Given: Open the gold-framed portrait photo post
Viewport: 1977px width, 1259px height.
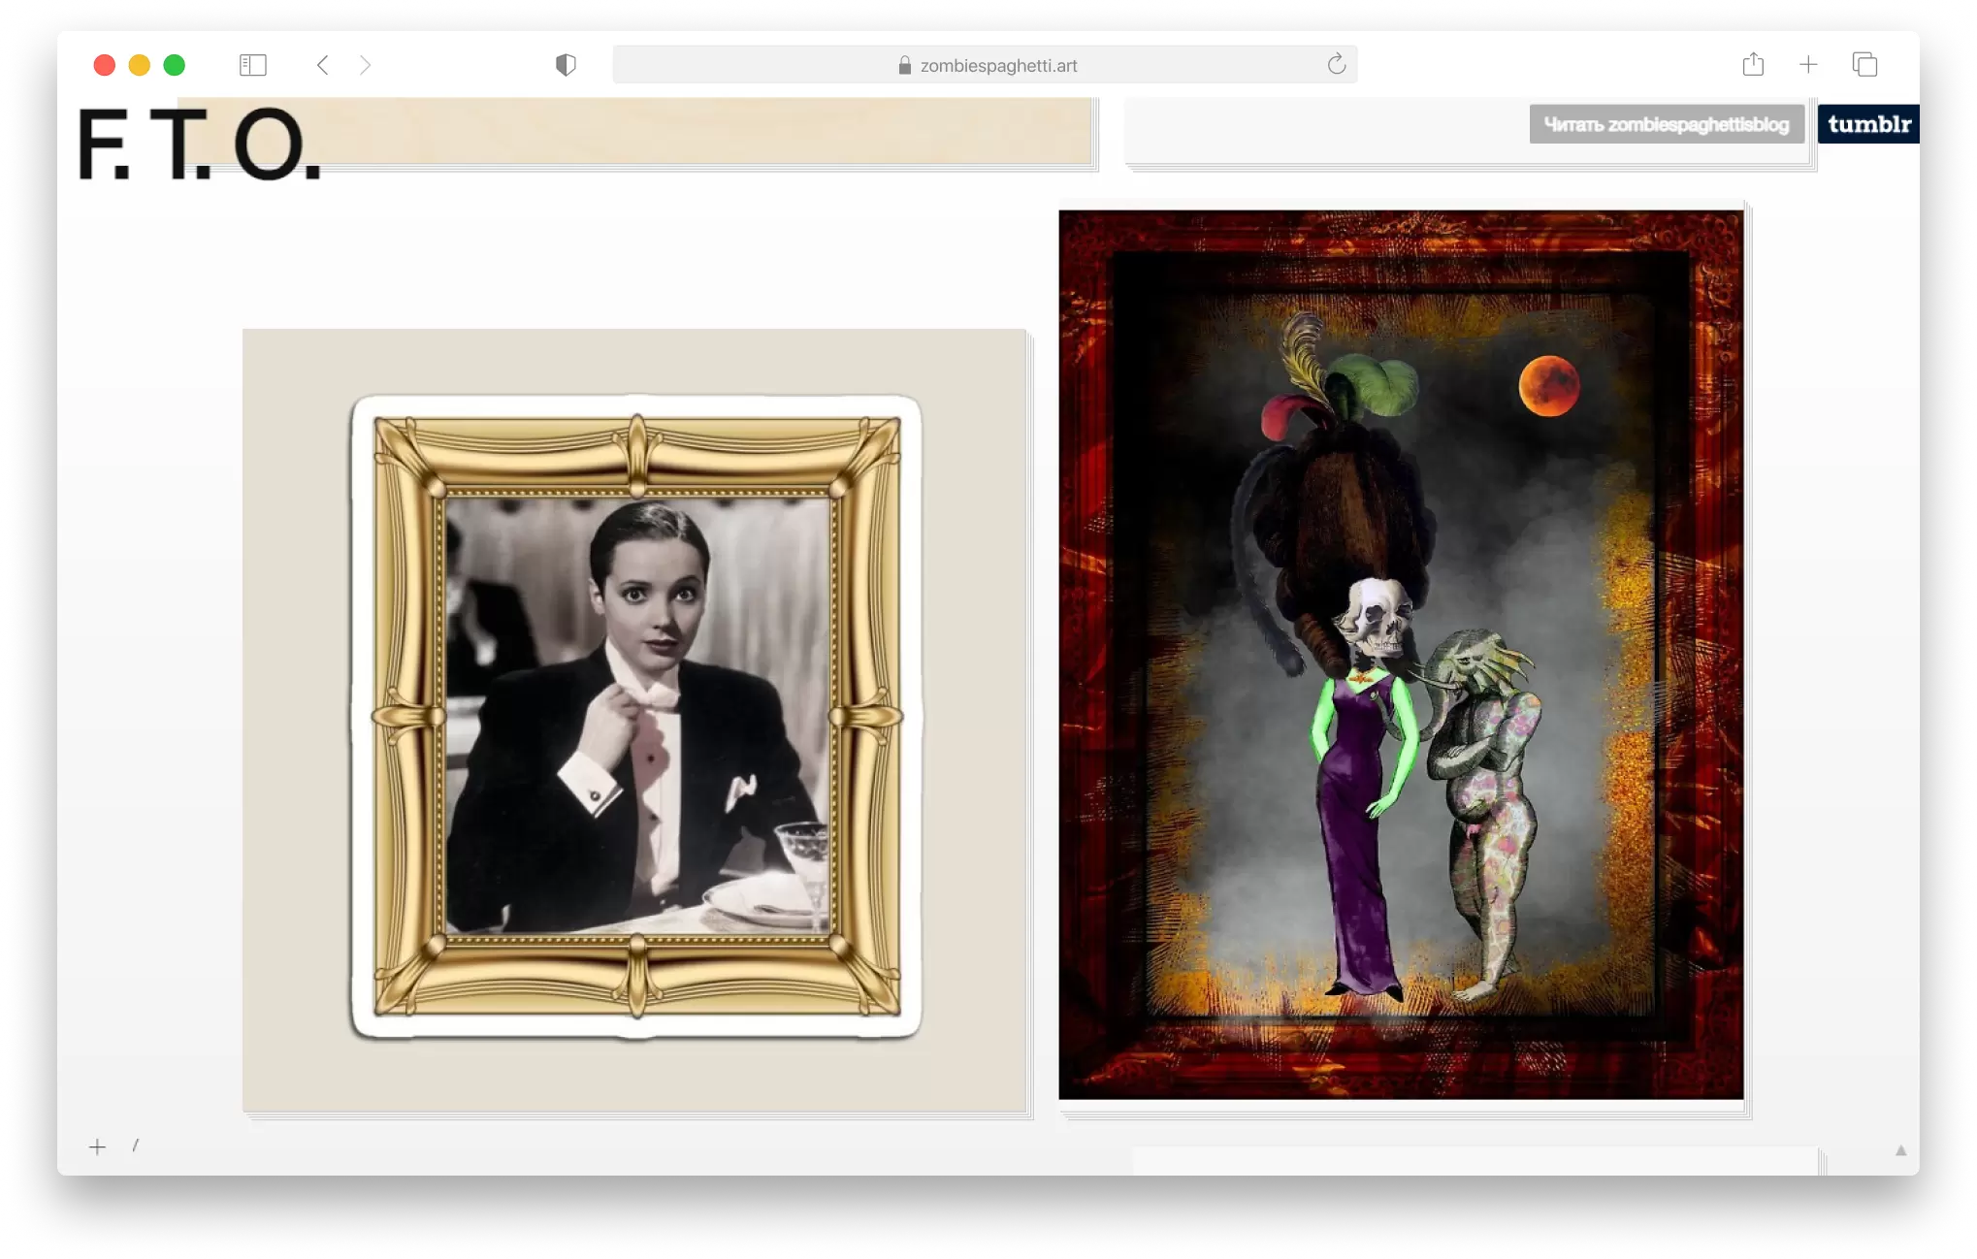Looking at the screenshot, I should [x=635, y=720].
